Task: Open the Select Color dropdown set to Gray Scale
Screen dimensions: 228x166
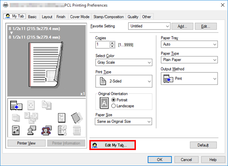Action: 124,62
